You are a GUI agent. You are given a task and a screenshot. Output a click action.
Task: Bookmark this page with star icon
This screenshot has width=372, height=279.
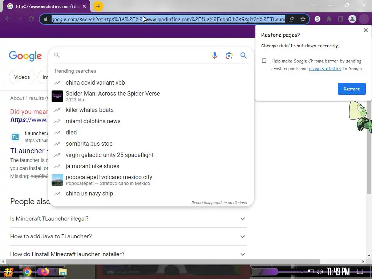(303, 19)
